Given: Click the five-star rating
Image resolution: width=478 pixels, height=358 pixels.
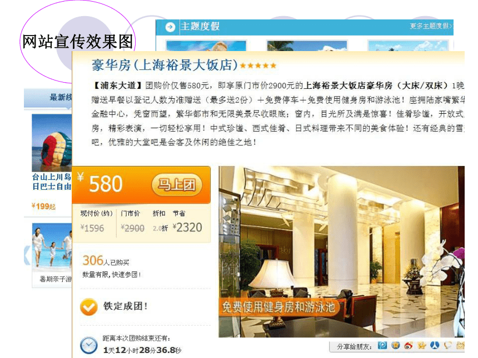Looking at the screenshot, I should tap(258, 65).
